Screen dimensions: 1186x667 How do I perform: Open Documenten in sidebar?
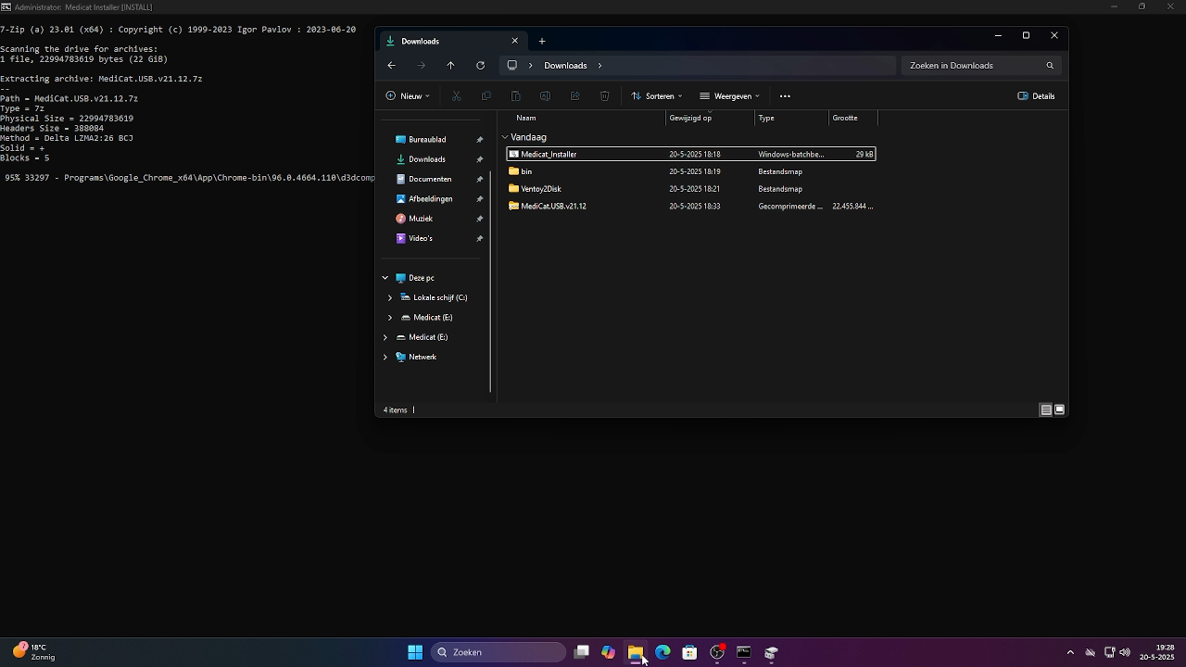[430, 179]
